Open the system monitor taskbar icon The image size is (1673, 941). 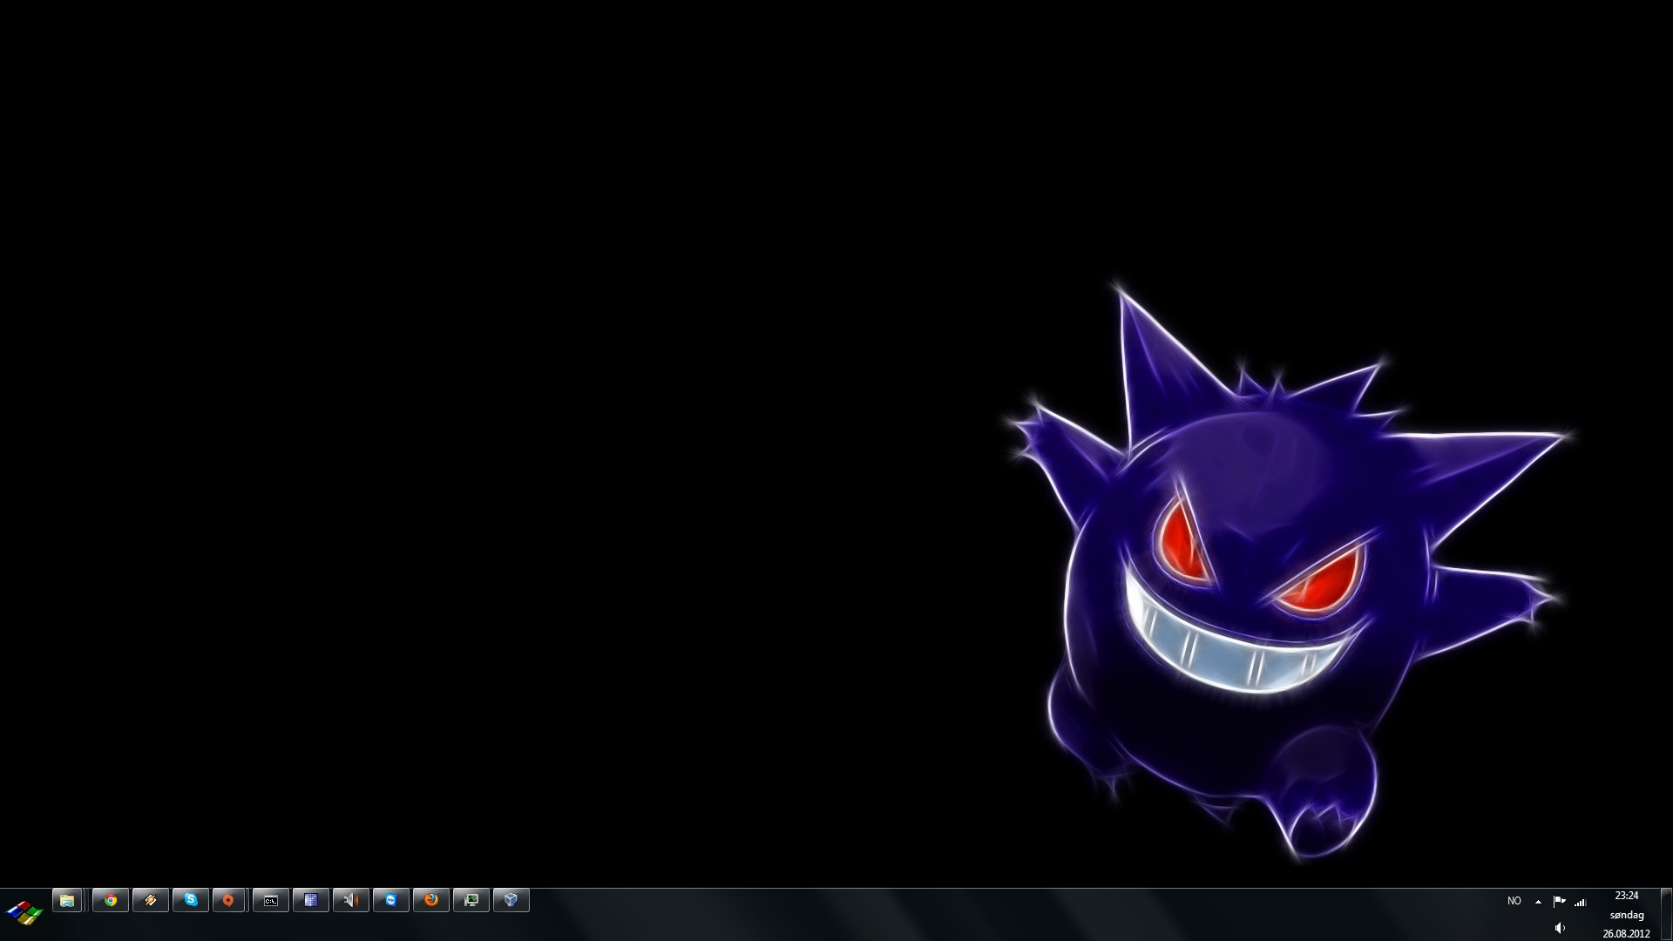471,900
